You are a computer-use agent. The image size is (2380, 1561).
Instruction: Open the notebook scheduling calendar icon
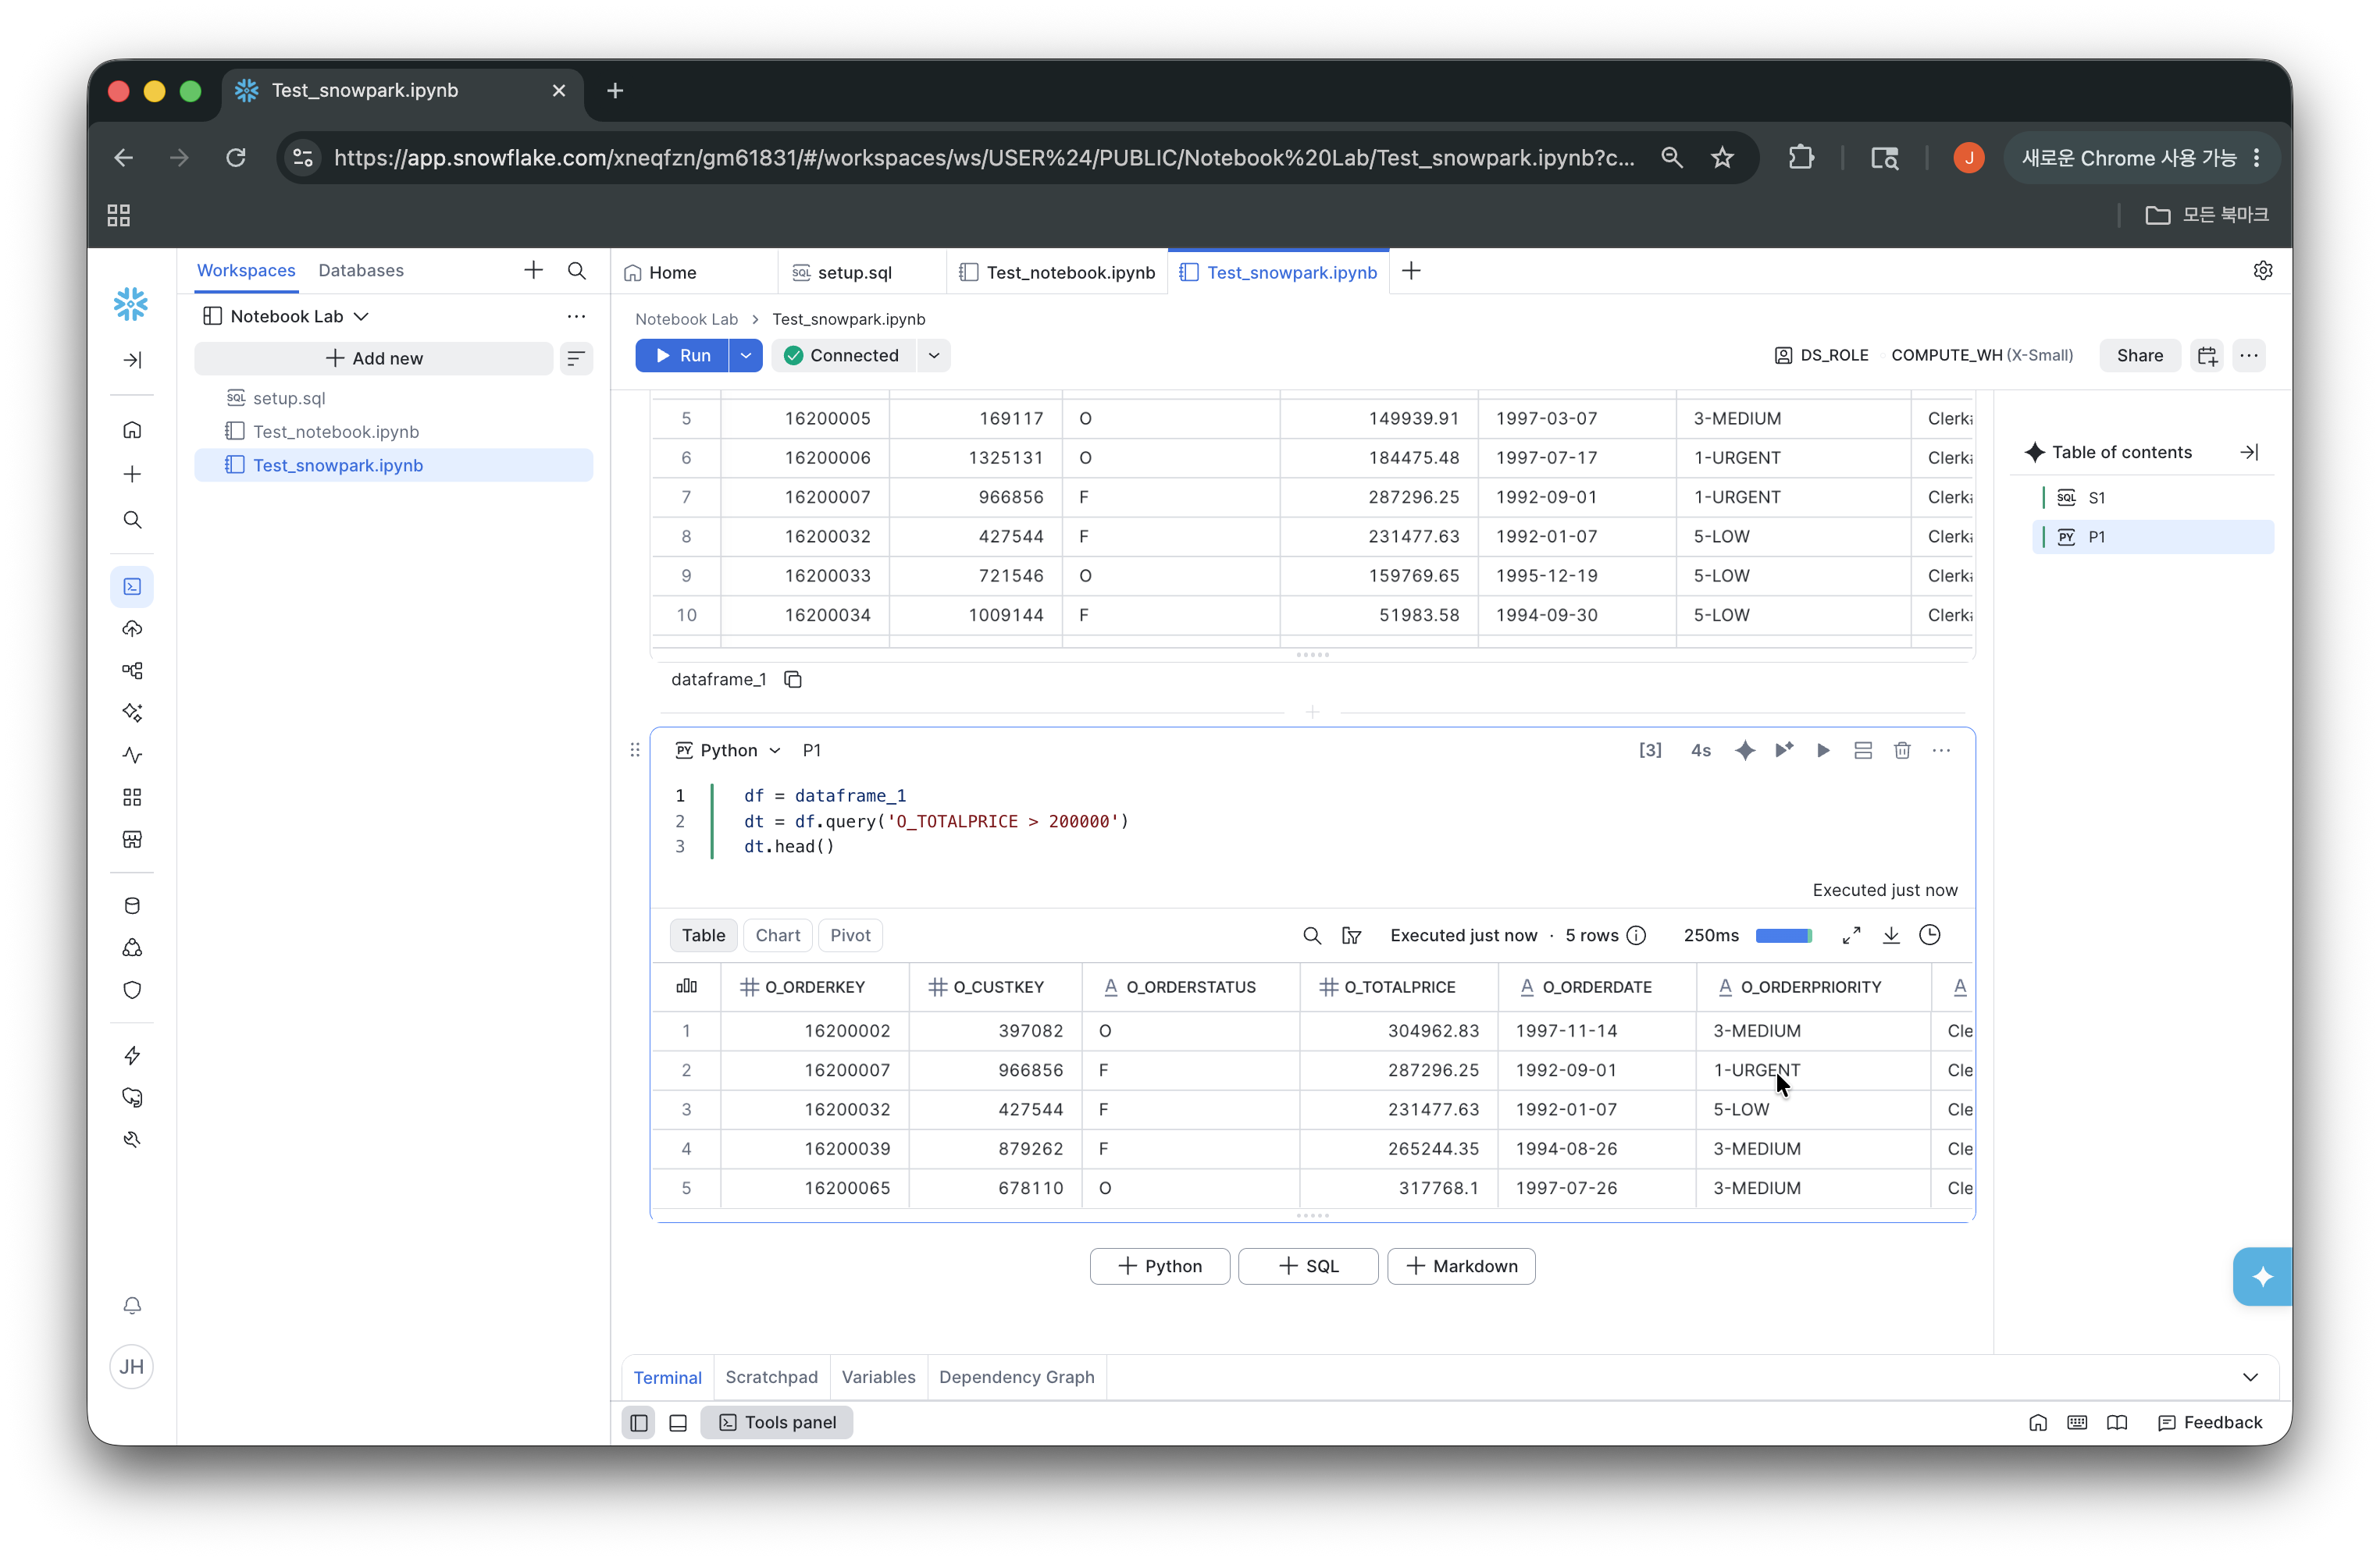[2207, 356]
